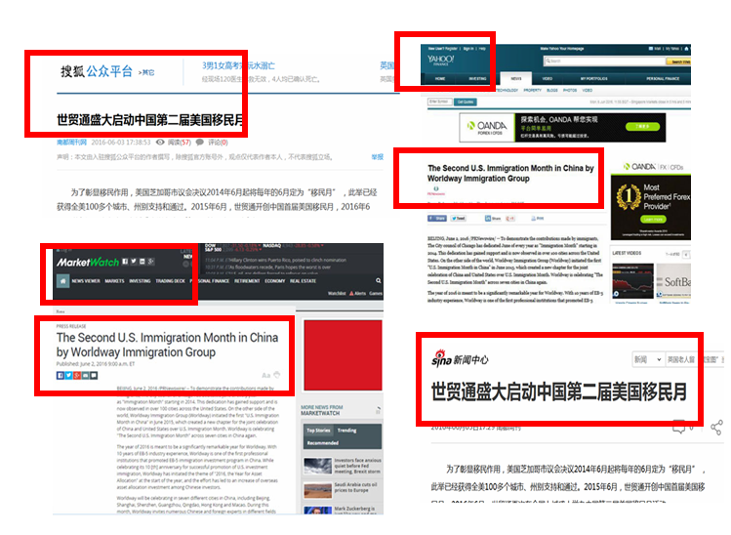Click Tweet button on Yahoo article
This screenshot has width=731, height=535.
coord(458,219)
